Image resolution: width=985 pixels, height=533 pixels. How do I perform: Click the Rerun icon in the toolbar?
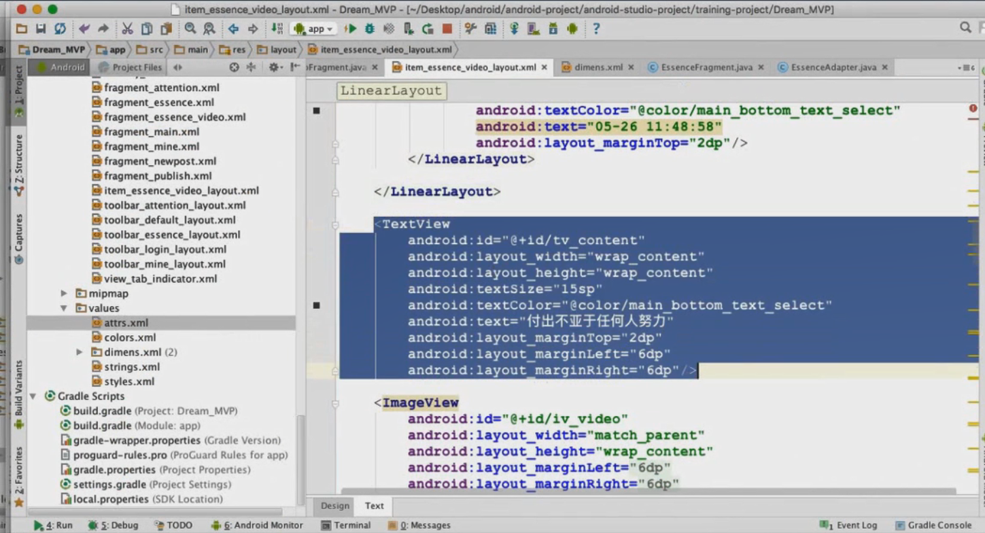pos(428,29)
